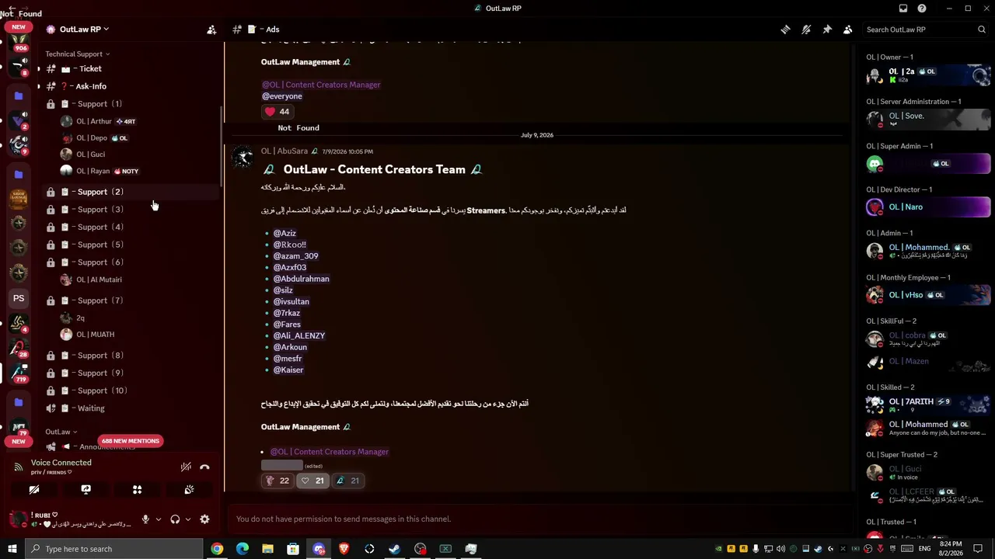Open server with 906 unread badge
The image size is (995, 559).
click(19, 42)
